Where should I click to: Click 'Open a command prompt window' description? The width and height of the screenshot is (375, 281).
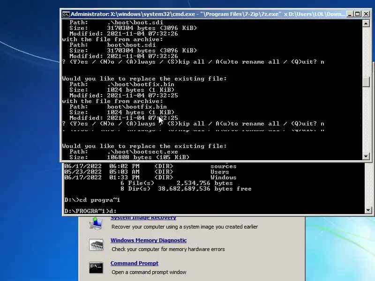[149, 272]
